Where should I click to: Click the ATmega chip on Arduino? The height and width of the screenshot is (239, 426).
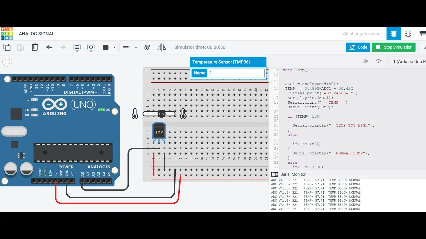[73, 153]
